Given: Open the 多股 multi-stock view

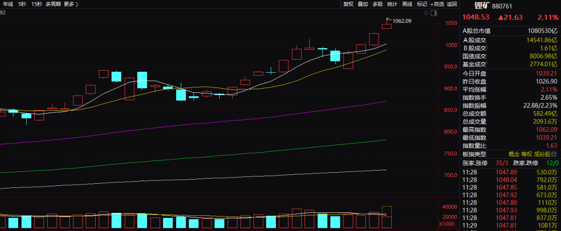Looking at the screenshot, I should [x=377, y=4].
